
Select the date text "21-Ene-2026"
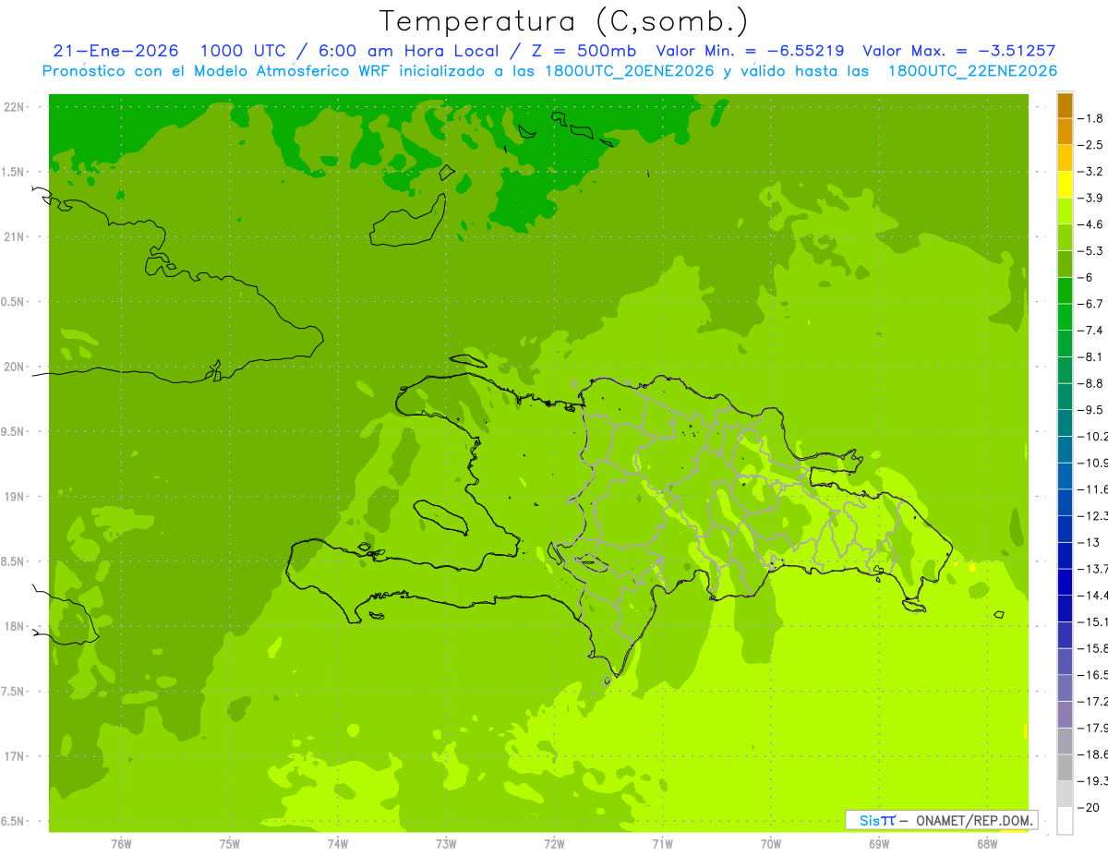click(x=116, y=51)
